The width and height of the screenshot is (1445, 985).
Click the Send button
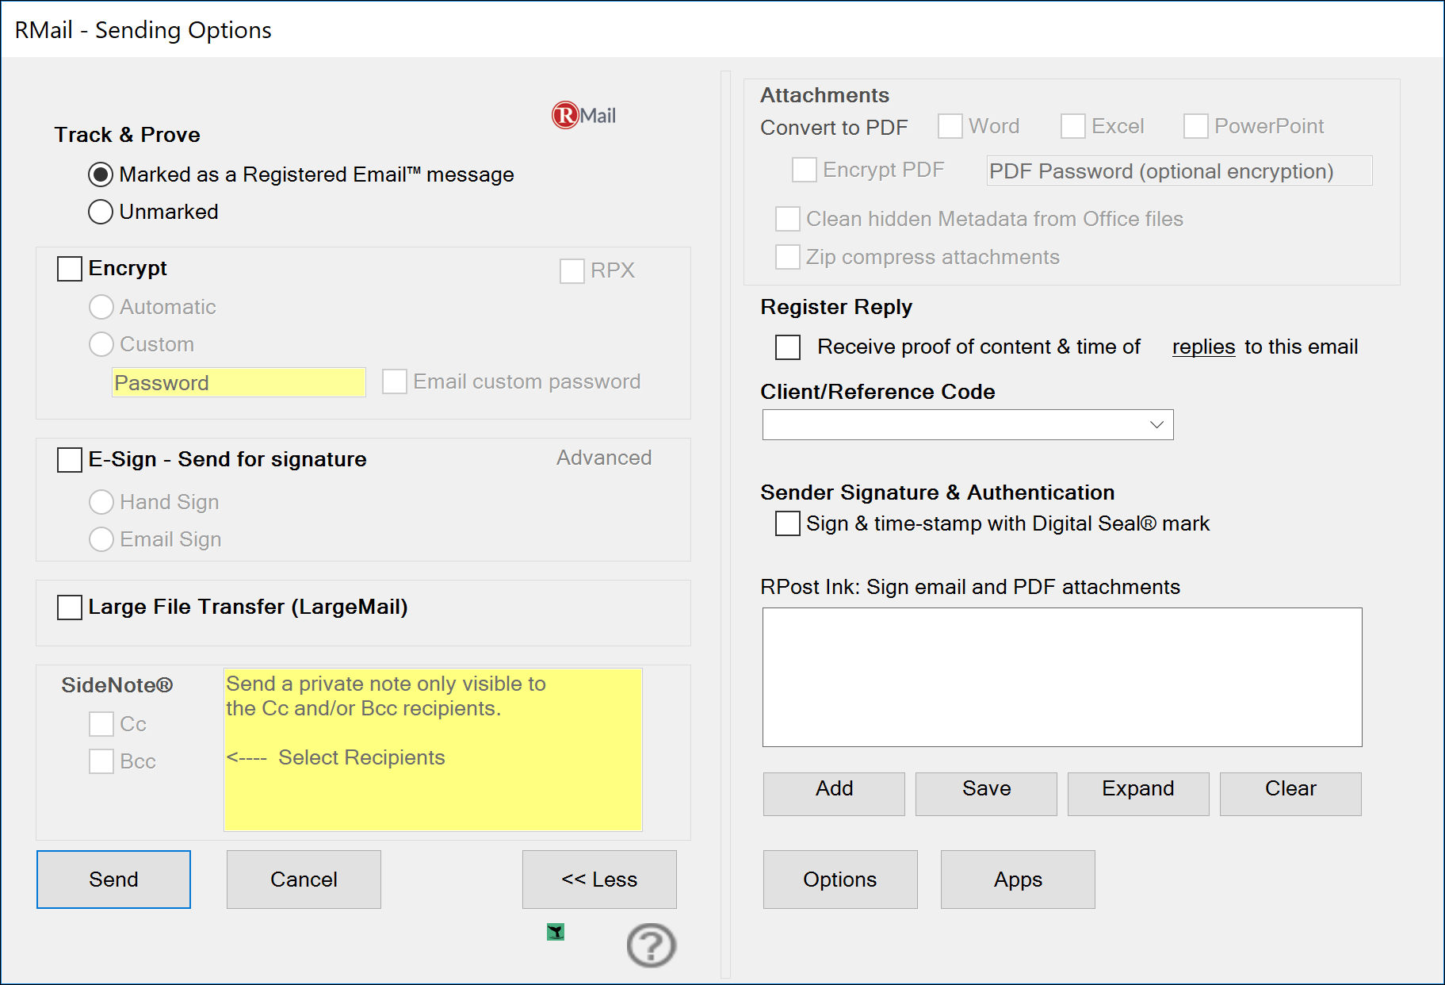pos(113,880)
